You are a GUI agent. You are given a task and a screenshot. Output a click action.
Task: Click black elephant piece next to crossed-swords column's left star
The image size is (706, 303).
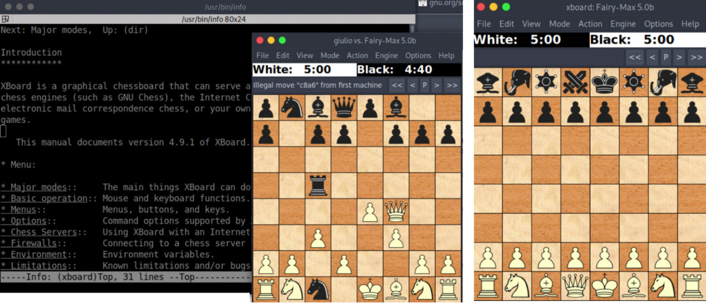[517, 82]
